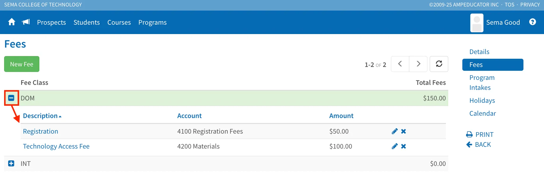The image size is (544, 175).
Task: Delete the Registration fee
Action: click(404, 131)
